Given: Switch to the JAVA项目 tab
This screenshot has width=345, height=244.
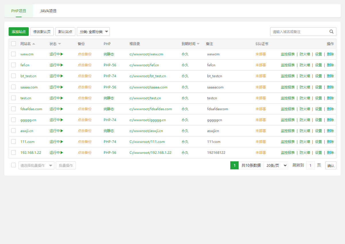Looking at the screenshot, I should pyautogui.click(x=48, y=11).
